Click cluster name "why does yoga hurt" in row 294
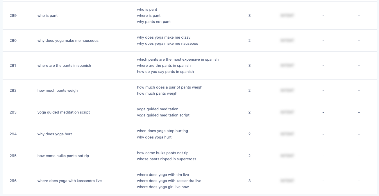This screenshot has height=196, width=379. click(55, 134)
